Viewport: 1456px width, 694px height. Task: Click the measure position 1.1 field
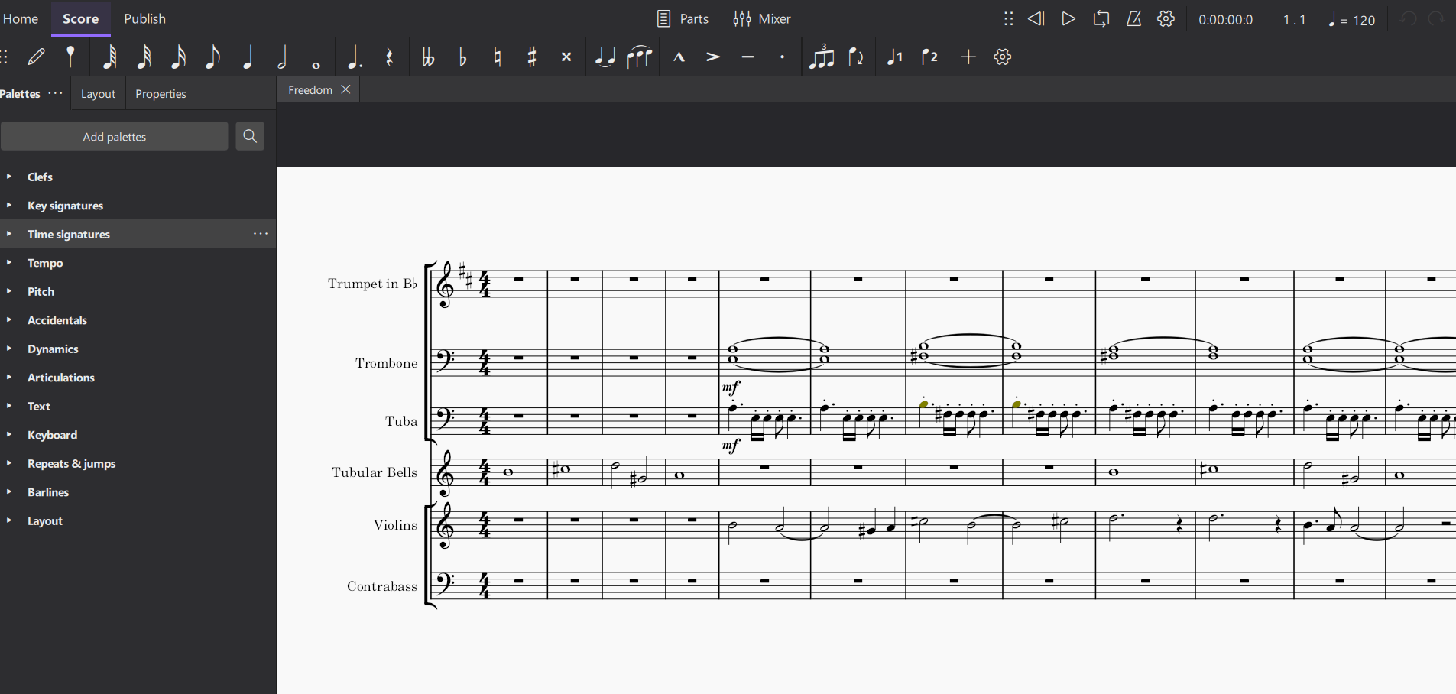(1295, 20)
